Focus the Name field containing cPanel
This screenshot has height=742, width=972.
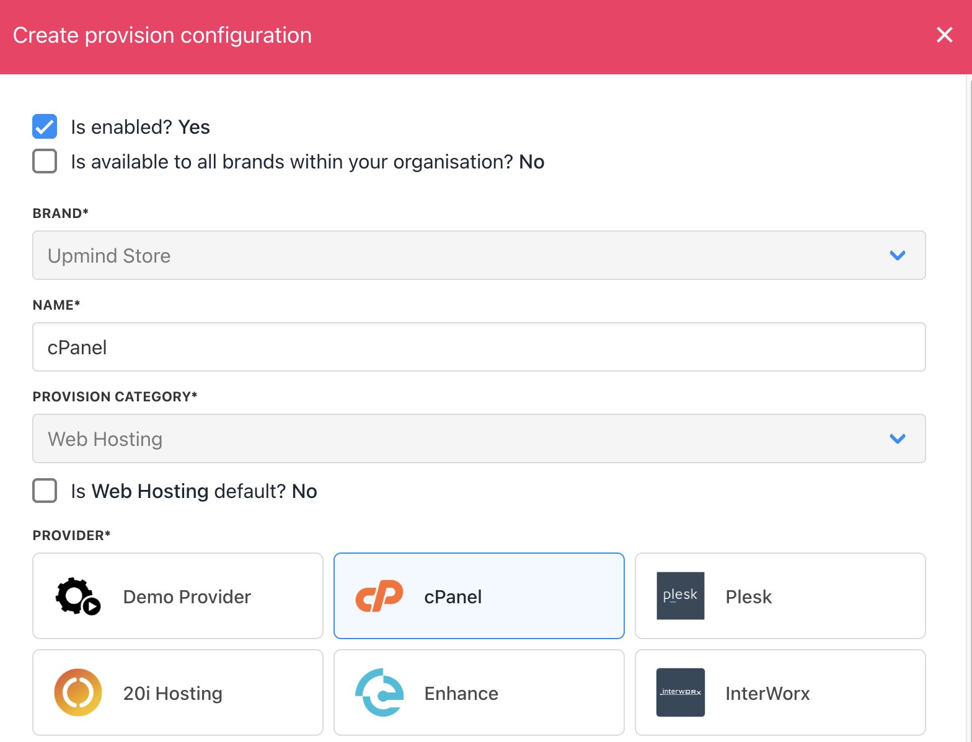tap(479, 347)
